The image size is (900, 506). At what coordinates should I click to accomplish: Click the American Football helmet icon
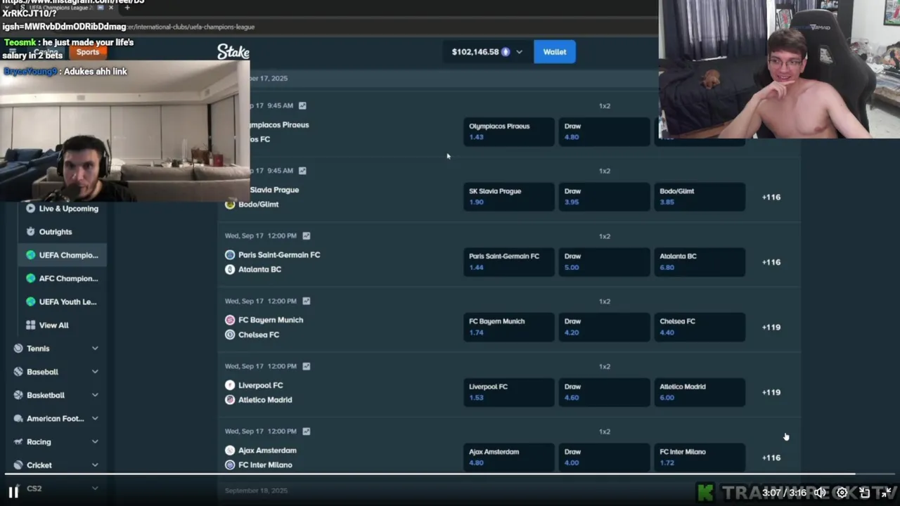click(18, 419)
